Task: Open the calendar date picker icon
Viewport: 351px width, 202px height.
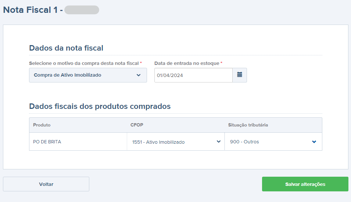Action: point(240,75)
